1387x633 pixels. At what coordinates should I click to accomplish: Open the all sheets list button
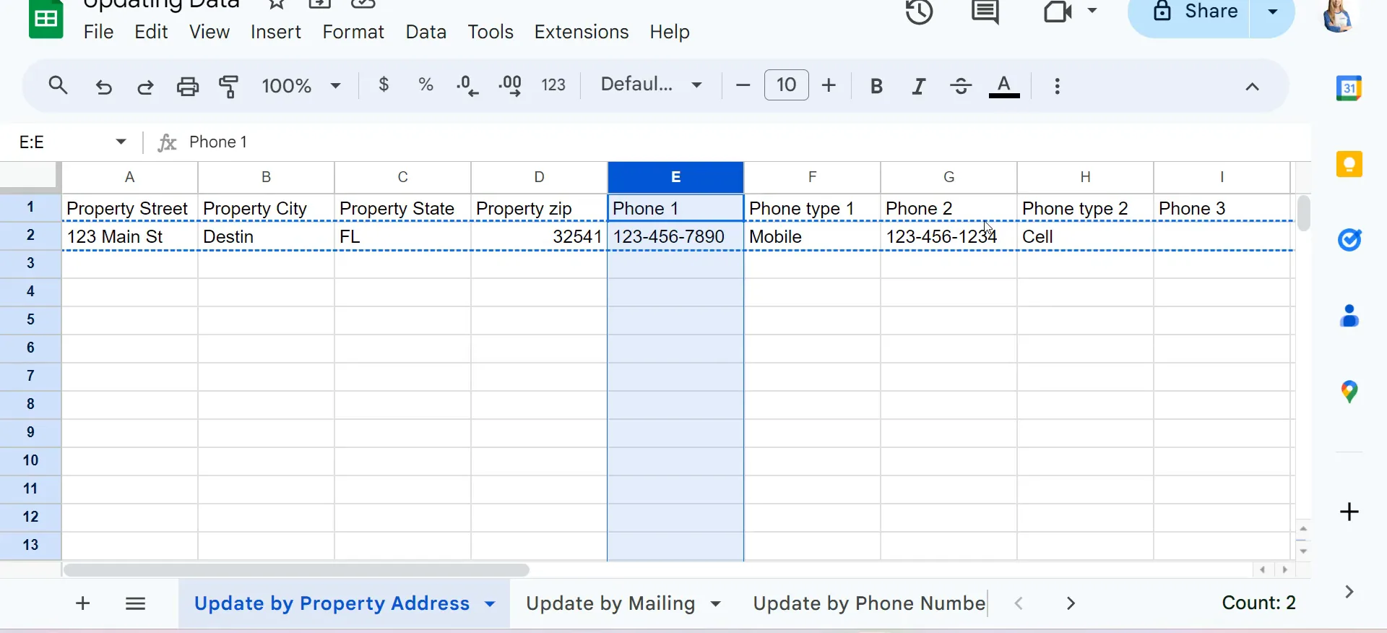(x=136, y=603)
